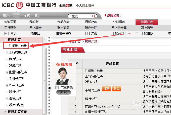Viewport: 171px width, 115px height.
Task: Open the 工银e支付 menu
Action: (x=119, y=34)
